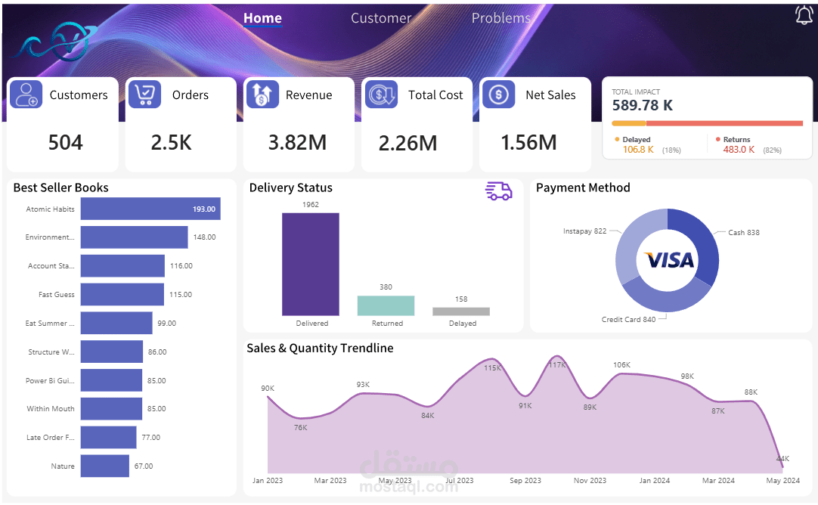Screen dimensions: 818x505
Task: Click the 380 label above Returned column
Action: point(386,287)
